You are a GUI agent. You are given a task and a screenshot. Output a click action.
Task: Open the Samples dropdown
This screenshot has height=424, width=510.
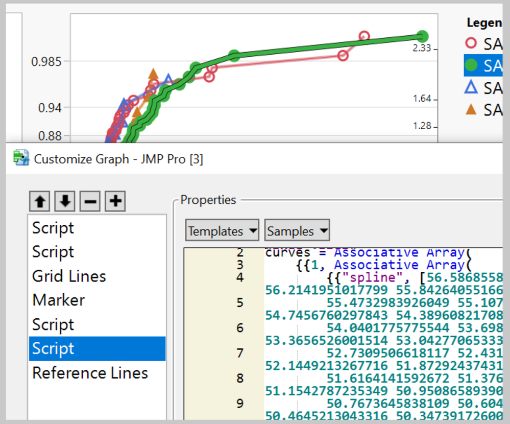[297, 230]
